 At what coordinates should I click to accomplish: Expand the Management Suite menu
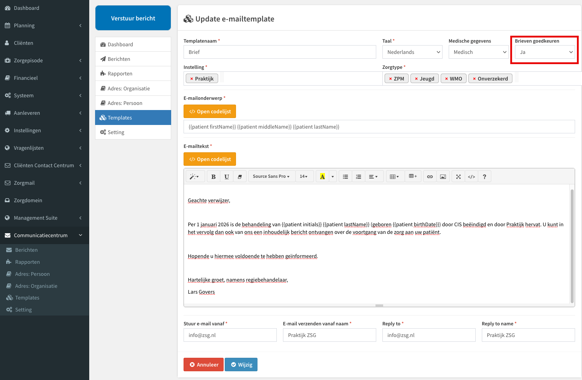click(44, 218)
